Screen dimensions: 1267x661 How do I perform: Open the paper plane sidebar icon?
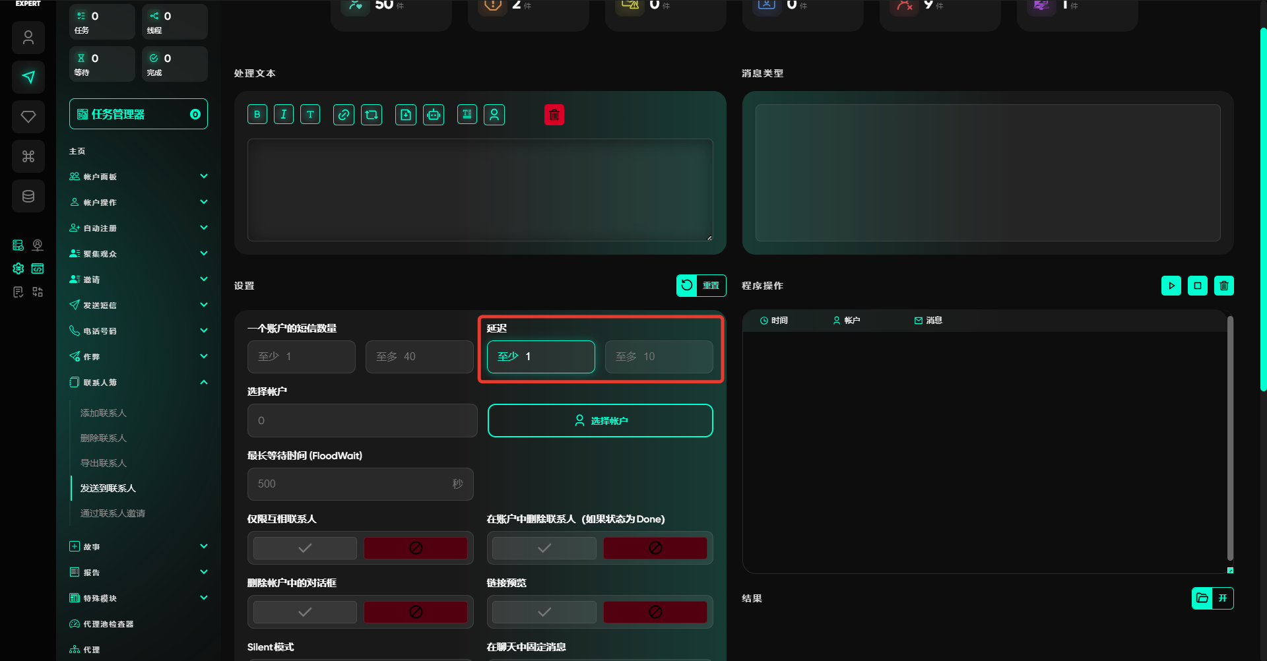(x=28, y=77)
